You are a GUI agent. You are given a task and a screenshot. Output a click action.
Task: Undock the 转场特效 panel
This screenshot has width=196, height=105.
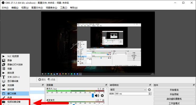coord(150,85)
